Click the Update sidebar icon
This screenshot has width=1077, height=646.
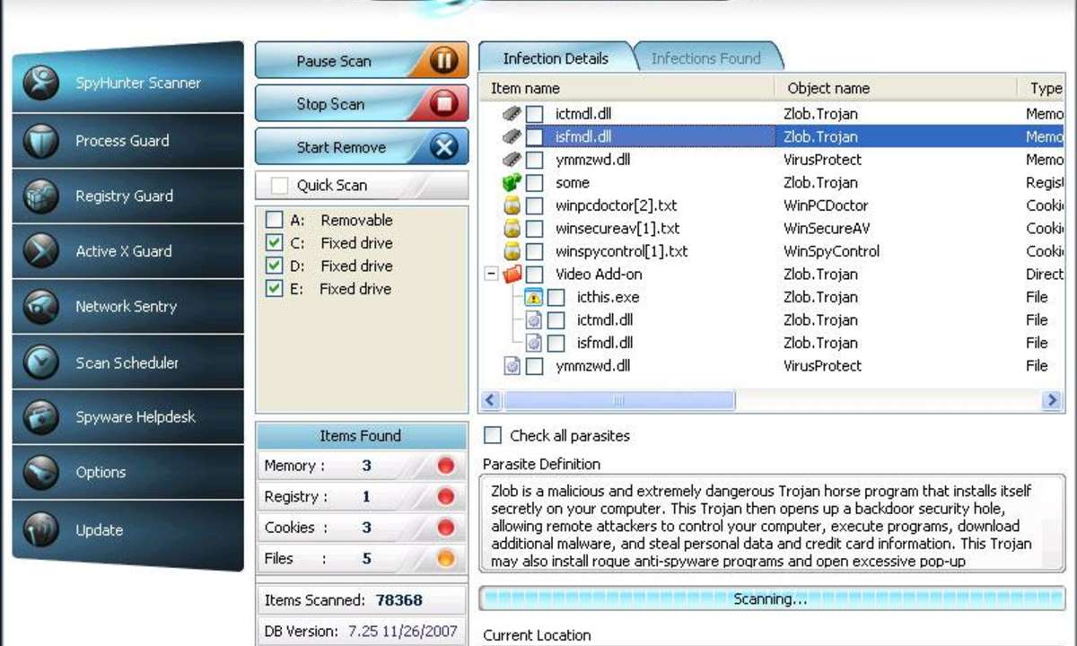coord(41,529)
